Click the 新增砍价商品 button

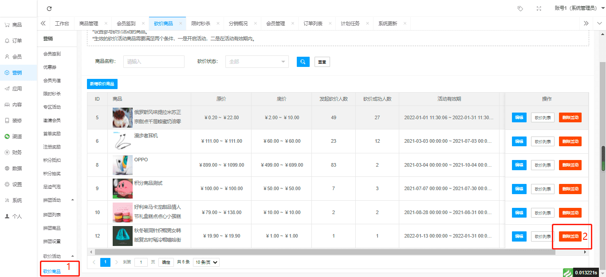click(x=102, y=84)
